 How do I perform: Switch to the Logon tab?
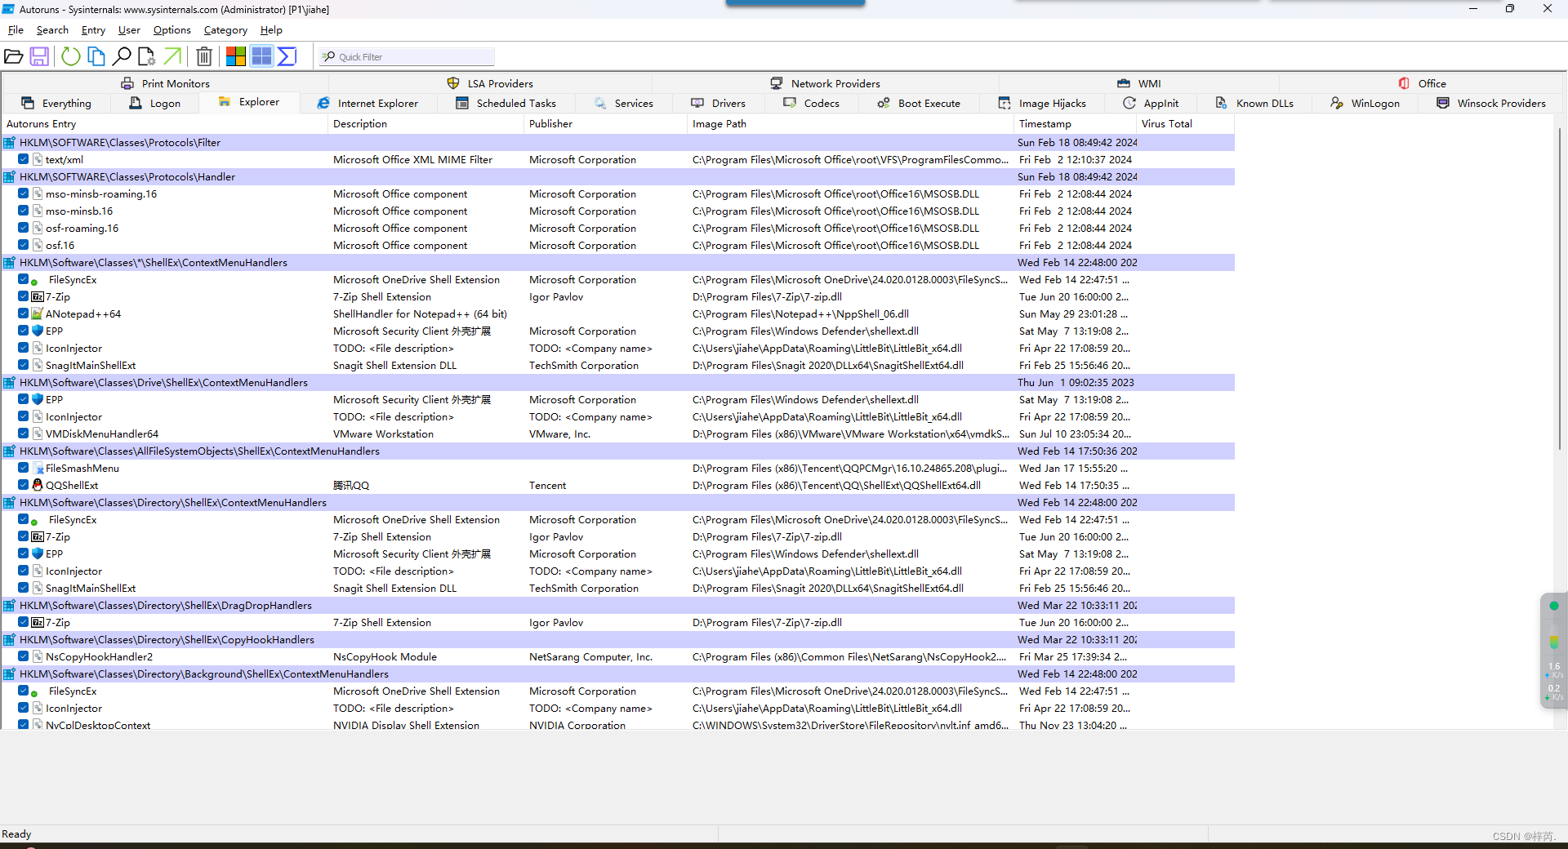[x=155, y=103]
